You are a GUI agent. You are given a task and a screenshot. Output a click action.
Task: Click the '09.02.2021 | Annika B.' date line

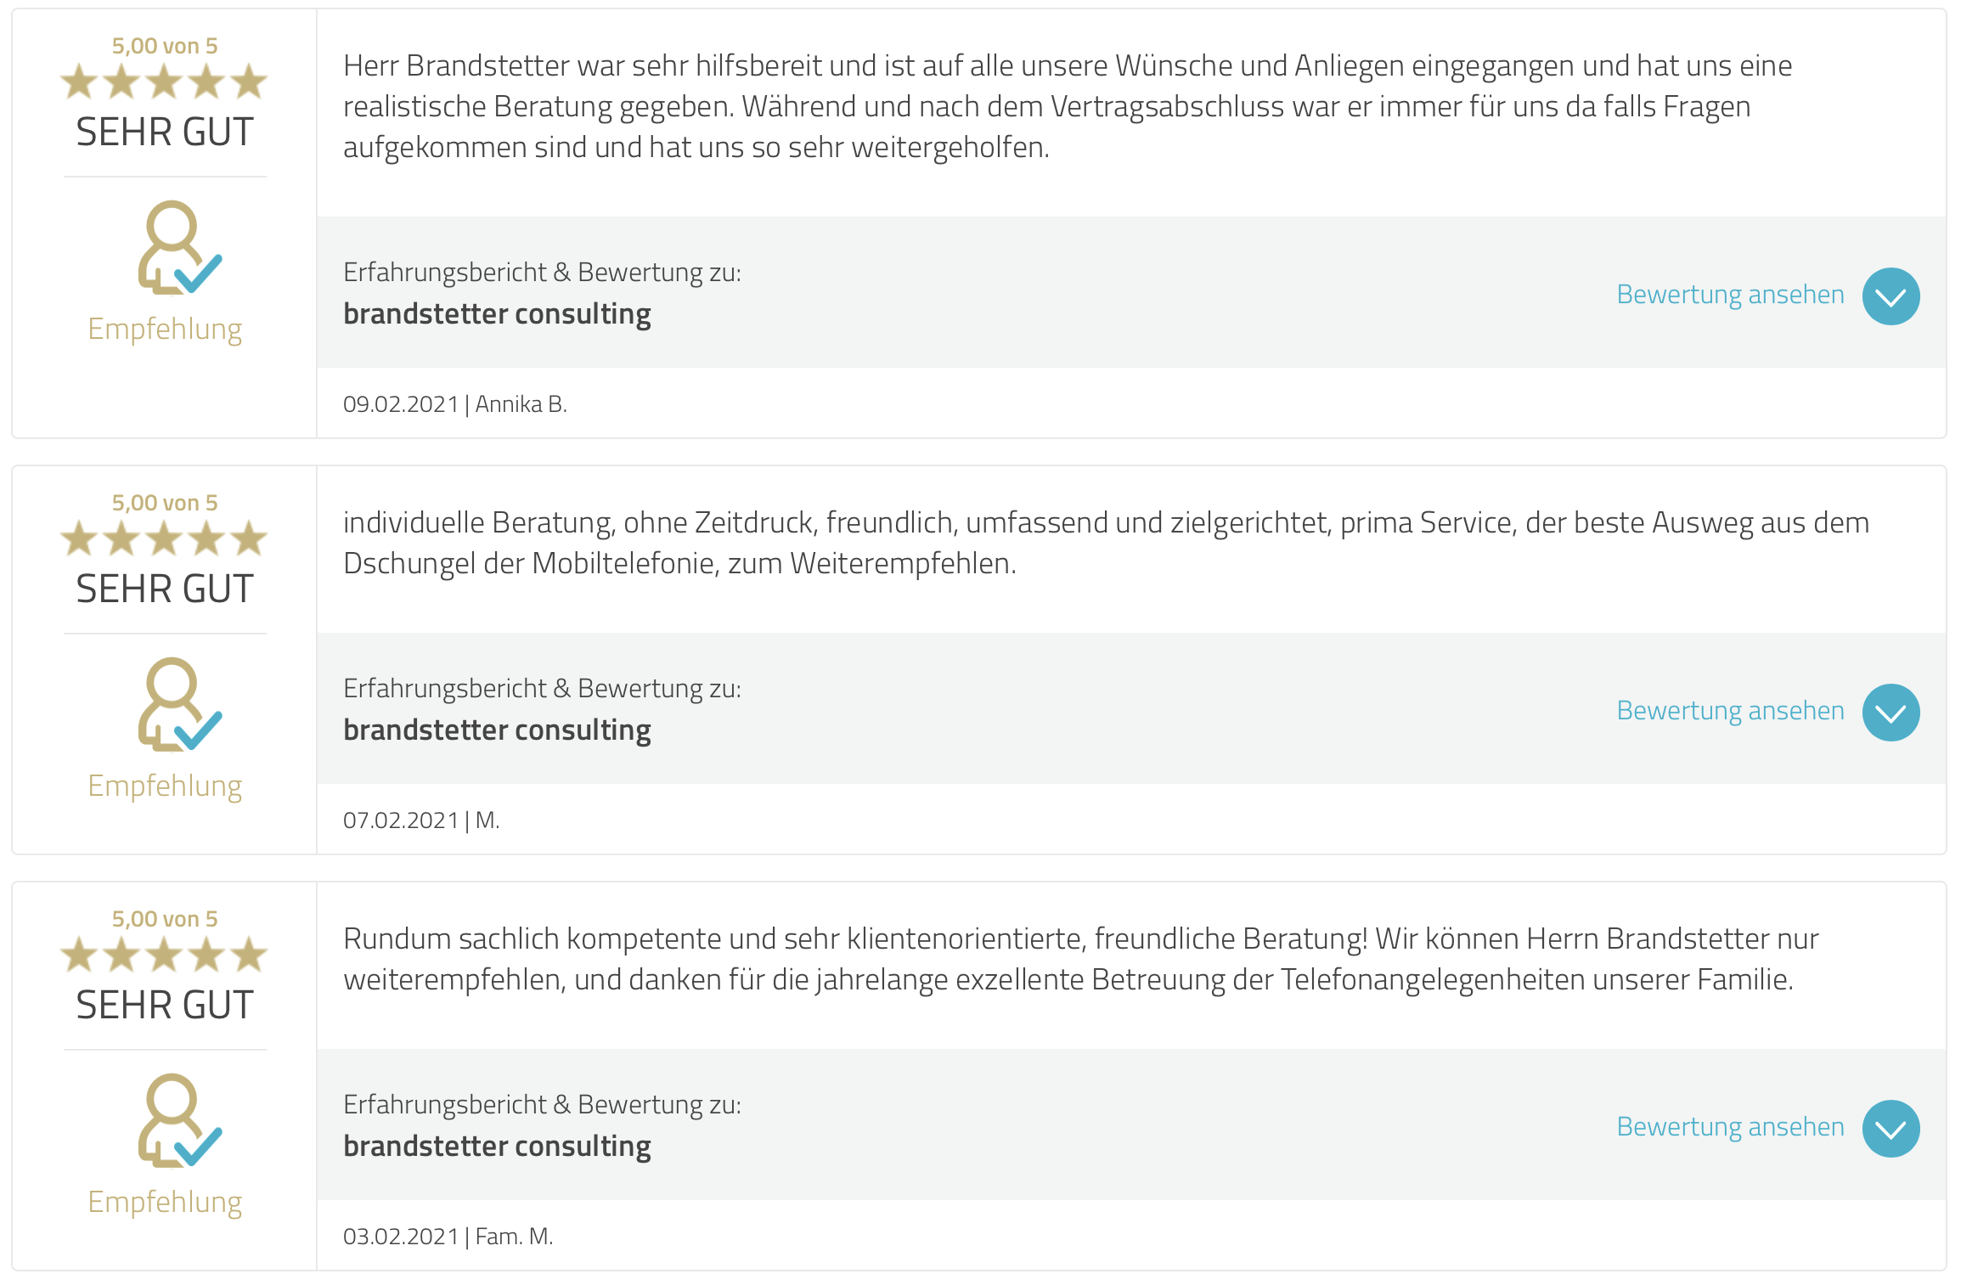[454, 404]
